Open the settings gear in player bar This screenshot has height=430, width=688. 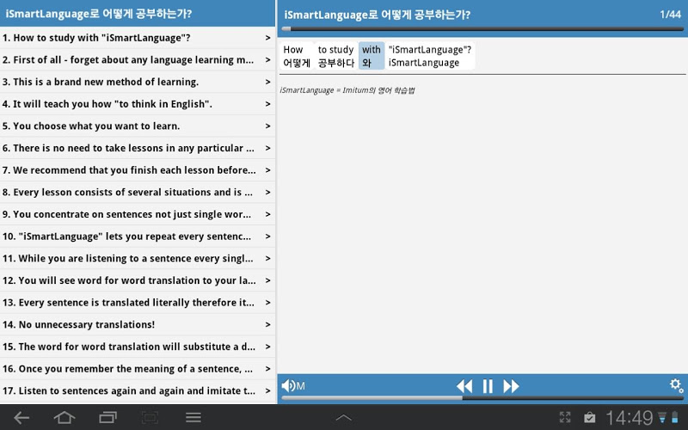click(x=676, y=385)
